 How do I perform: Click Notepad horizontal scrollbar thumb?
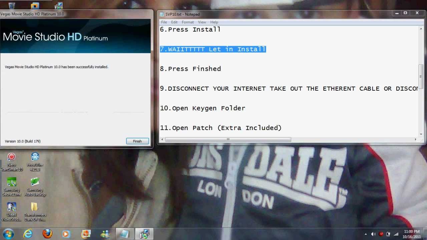click(x=228, y=139)
